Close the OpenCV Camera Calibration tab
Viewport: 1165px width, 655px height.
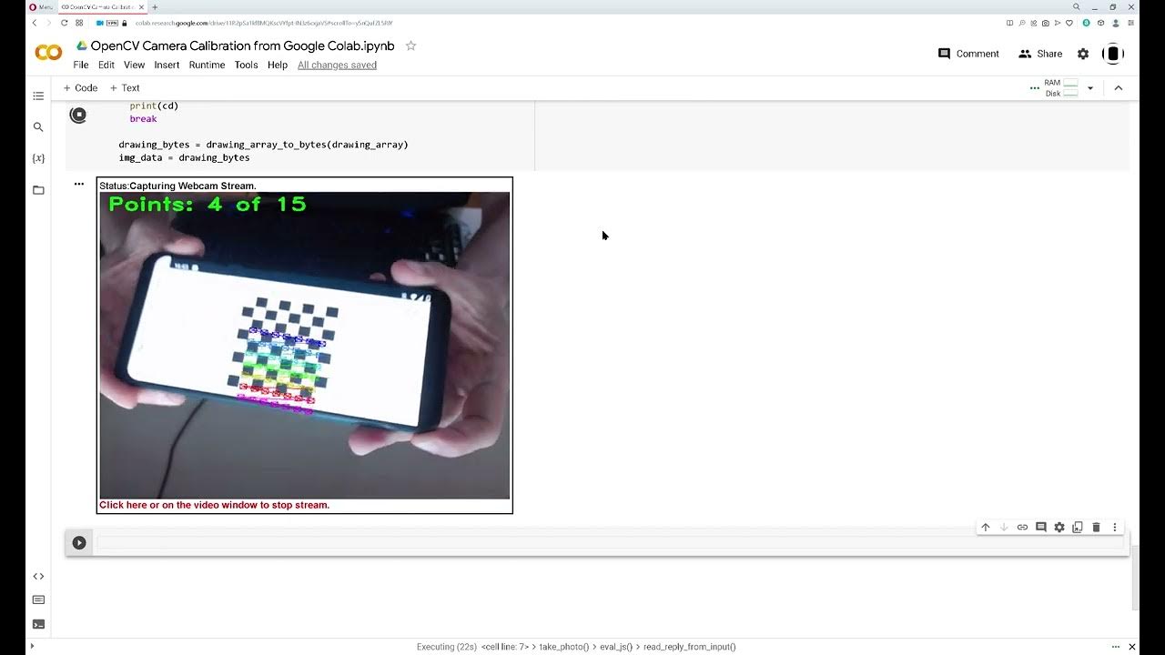[141, 6]
